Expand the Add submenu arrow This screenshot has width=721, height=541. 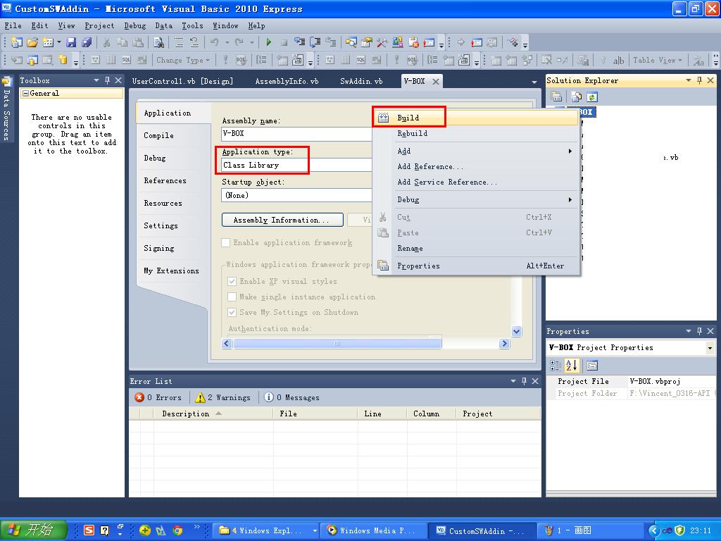tap(570, 151)
